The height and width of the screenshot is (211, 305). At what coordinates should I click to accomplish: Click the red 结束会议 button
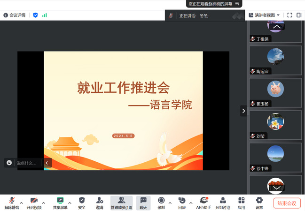click(x=287, y=203)
